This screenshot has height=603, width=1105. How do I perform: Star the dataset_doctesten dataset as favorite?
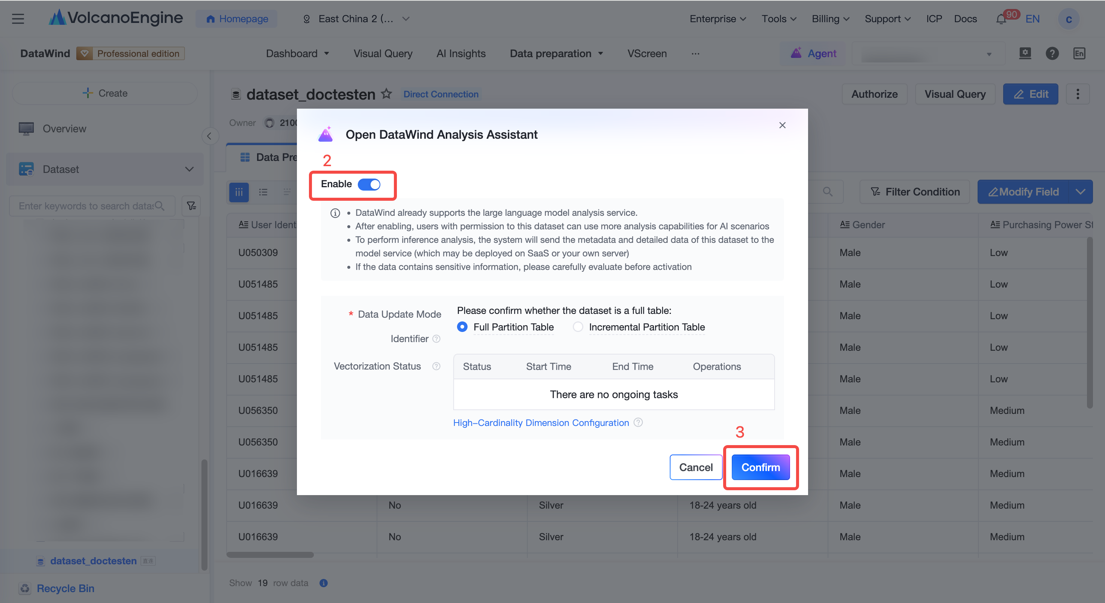386,94
